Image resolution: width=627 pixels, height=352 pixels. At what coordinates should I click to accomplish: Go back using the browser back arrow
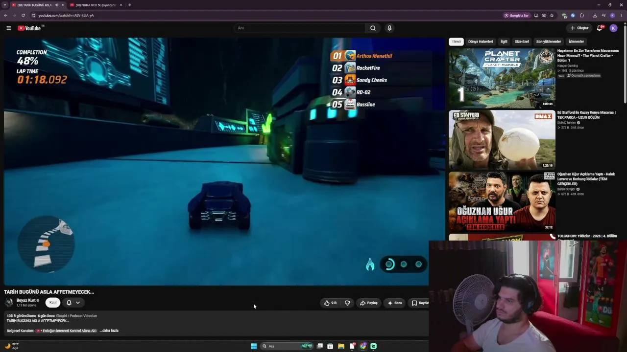click(x=5, y=15)
